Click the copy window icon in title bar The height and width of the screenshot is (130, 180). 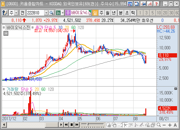point(137,4)
